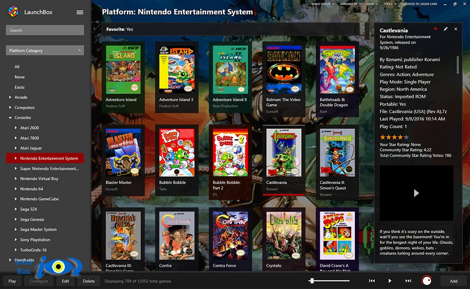The width and height of the screenshot is (470, 289).
Task: Open the hamburger sidebar menu
Action: 80,12
